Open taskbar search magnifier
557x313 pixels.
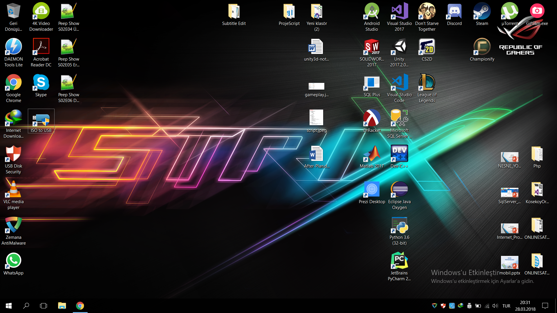pyautogui.click(x=26, y=306)
